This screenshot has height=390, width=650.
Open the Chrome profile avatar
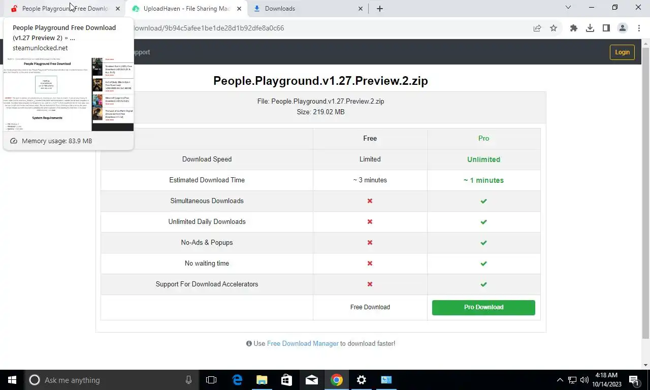623,28
